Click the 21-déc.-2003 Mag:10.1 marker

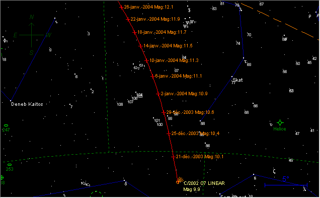pyautogui.click(x=173, y=157)
